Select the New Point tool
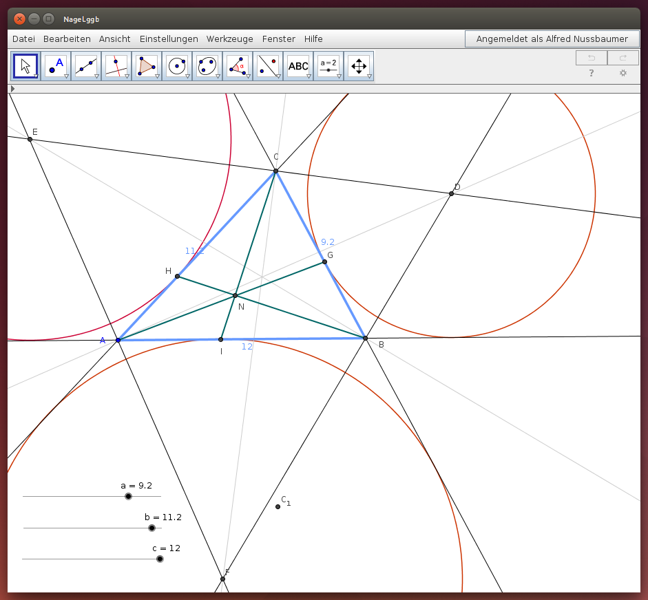Image resolution: width=648 pixels, height=600 pixels. coord(56,66)
